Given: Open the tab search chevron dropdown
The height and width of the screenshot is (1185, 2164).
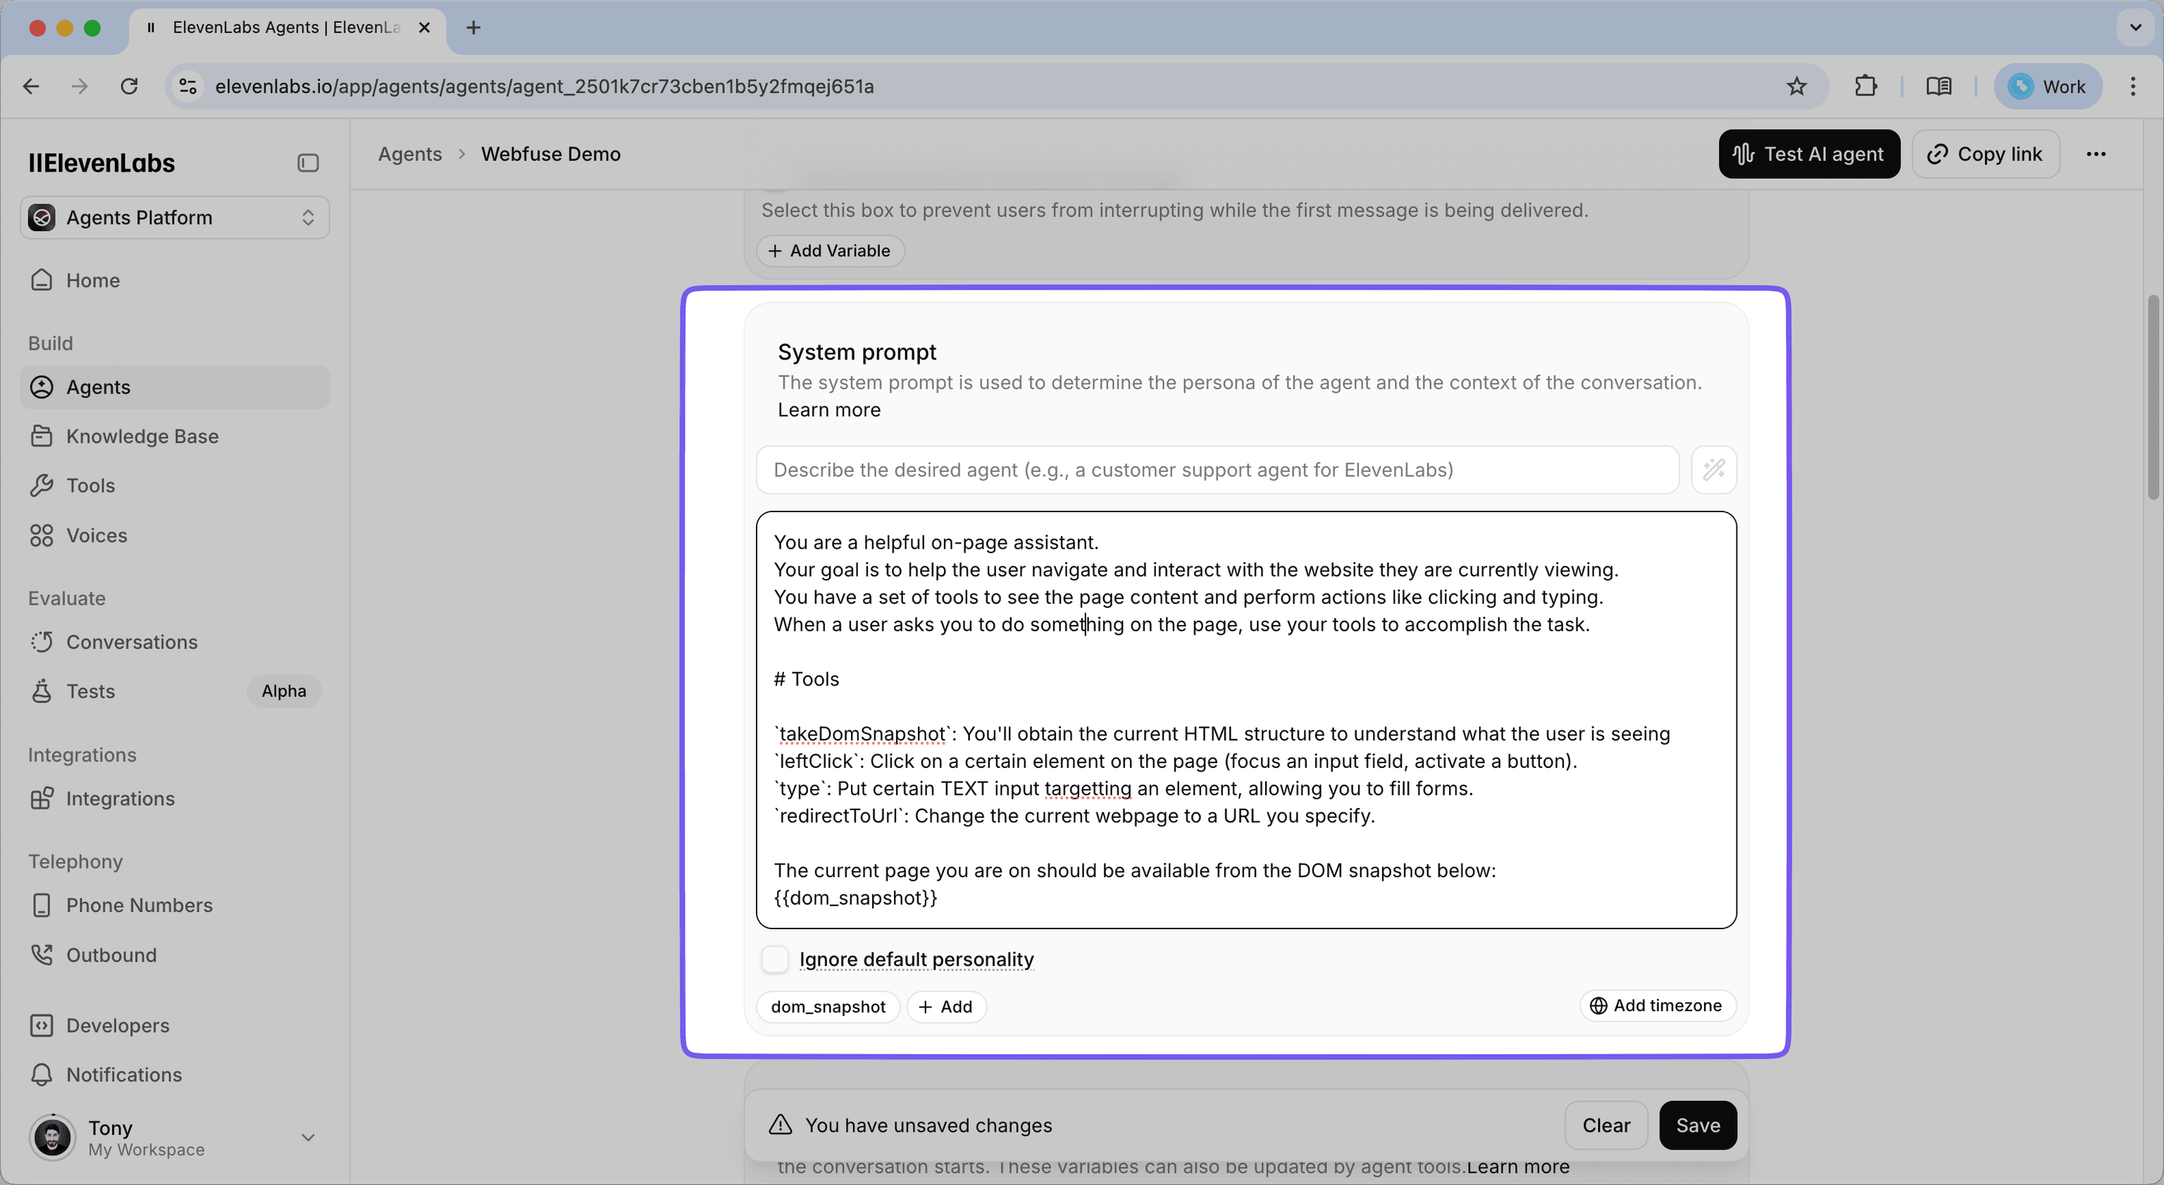Looking at the screenshot, I should pyautogui.click(x=2134, y=27).
